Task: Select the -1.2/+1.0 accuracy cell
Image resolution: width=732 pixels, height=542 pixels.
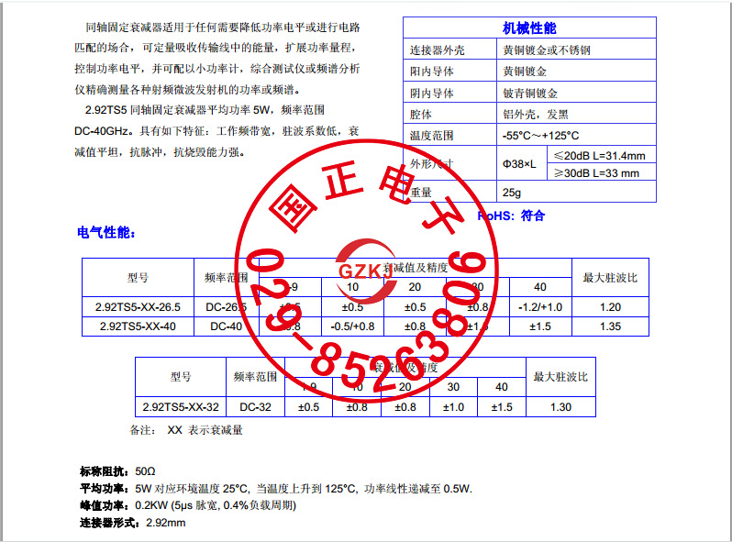Action: tap(540, 307)
